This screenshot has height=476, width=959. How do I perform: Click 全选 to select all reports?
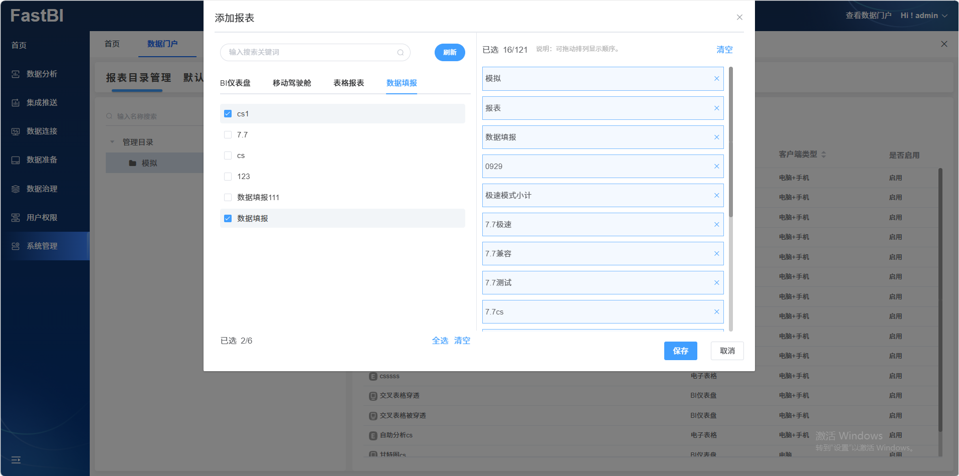click(440, 341)
